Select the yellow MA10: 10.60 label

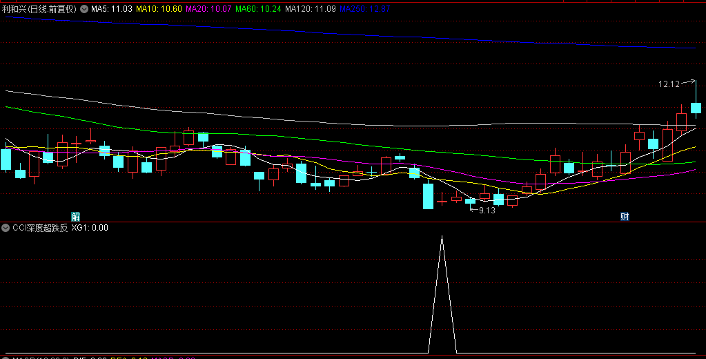(159, 9)
